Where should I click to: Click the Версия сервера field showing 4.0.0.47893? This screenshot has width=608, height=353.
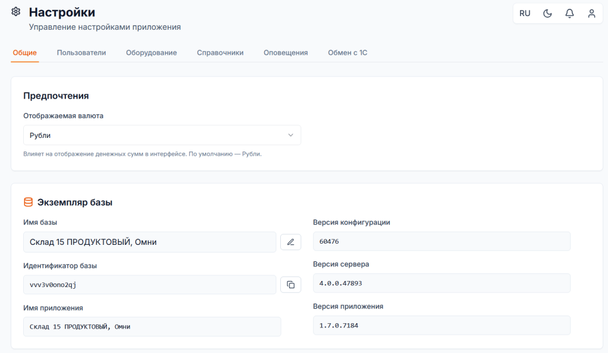441,283
